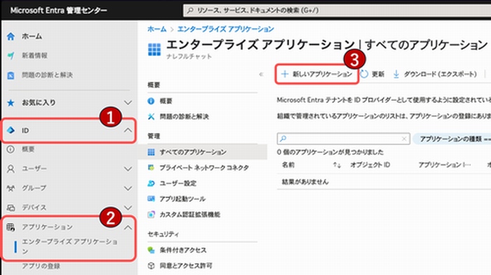Click the アプリケーション grid icon in sidebar
Viewport: 491px width, 275px height.
(x=11, y=227)
